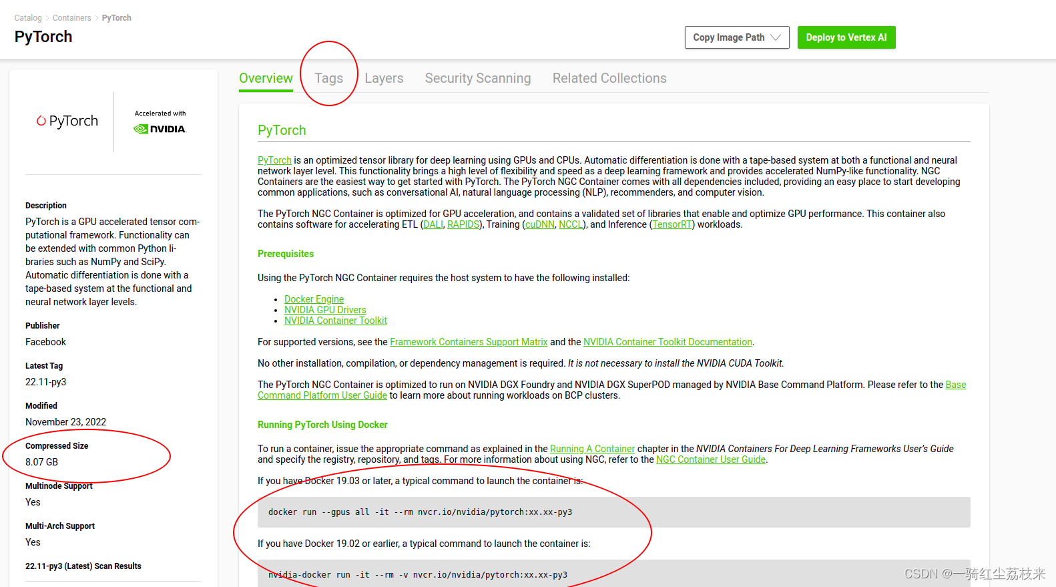Image resolution: width=1056 pixels, height=587 pixels.
Task: Click the Deploy to Vertex AI button
Action: click(846, 37)
